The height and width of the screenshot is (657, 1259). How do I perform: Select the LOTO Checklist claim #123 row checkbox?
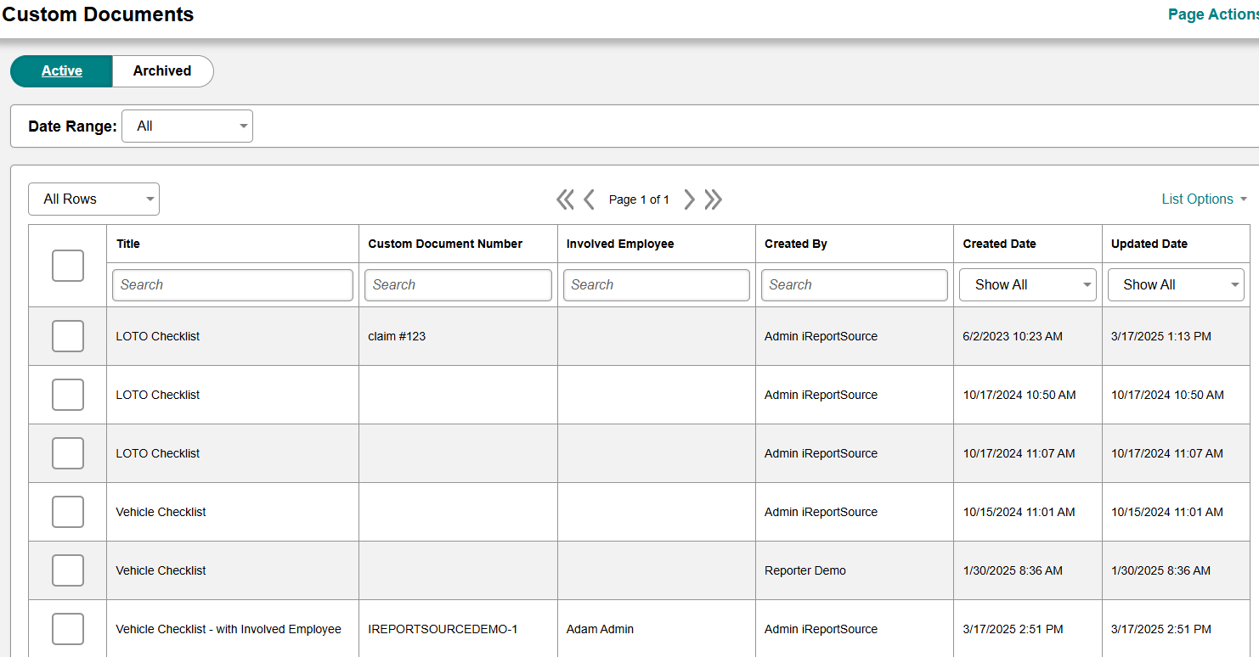[68, 336]
